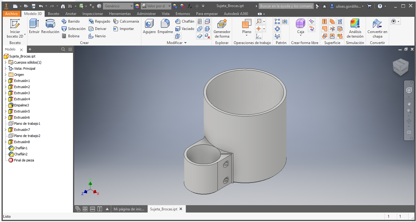Open the Calcomanía decal tool

(x=126, y=21)
